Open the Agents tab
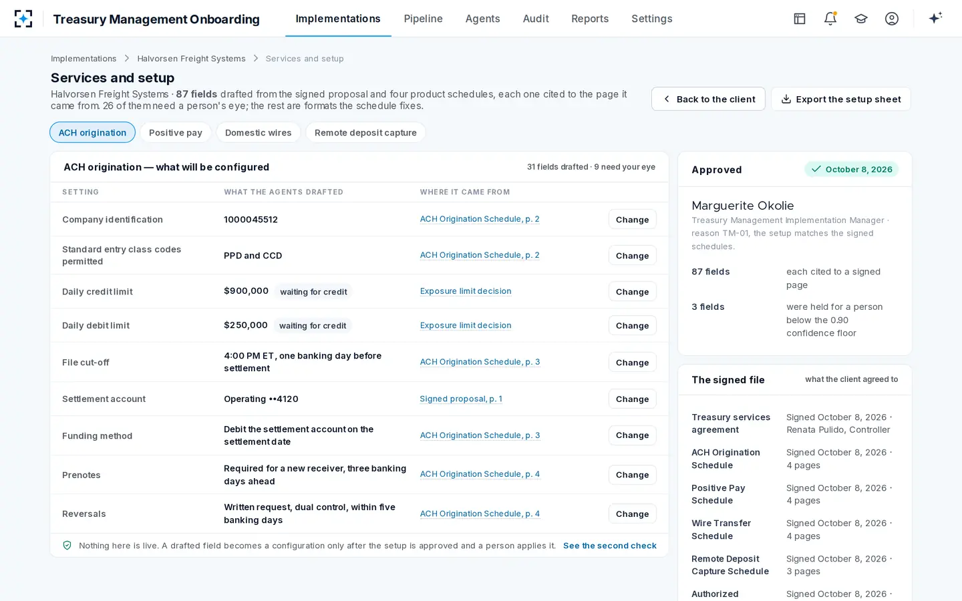Image resolution: width=962 pixels, height=601 pixels. [482, 19]
